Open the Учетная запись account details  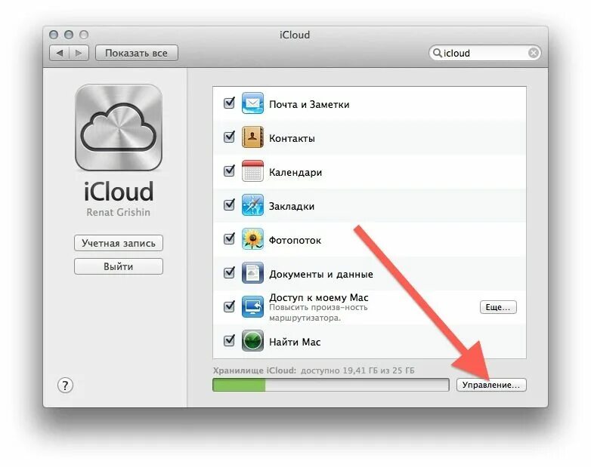119,243
